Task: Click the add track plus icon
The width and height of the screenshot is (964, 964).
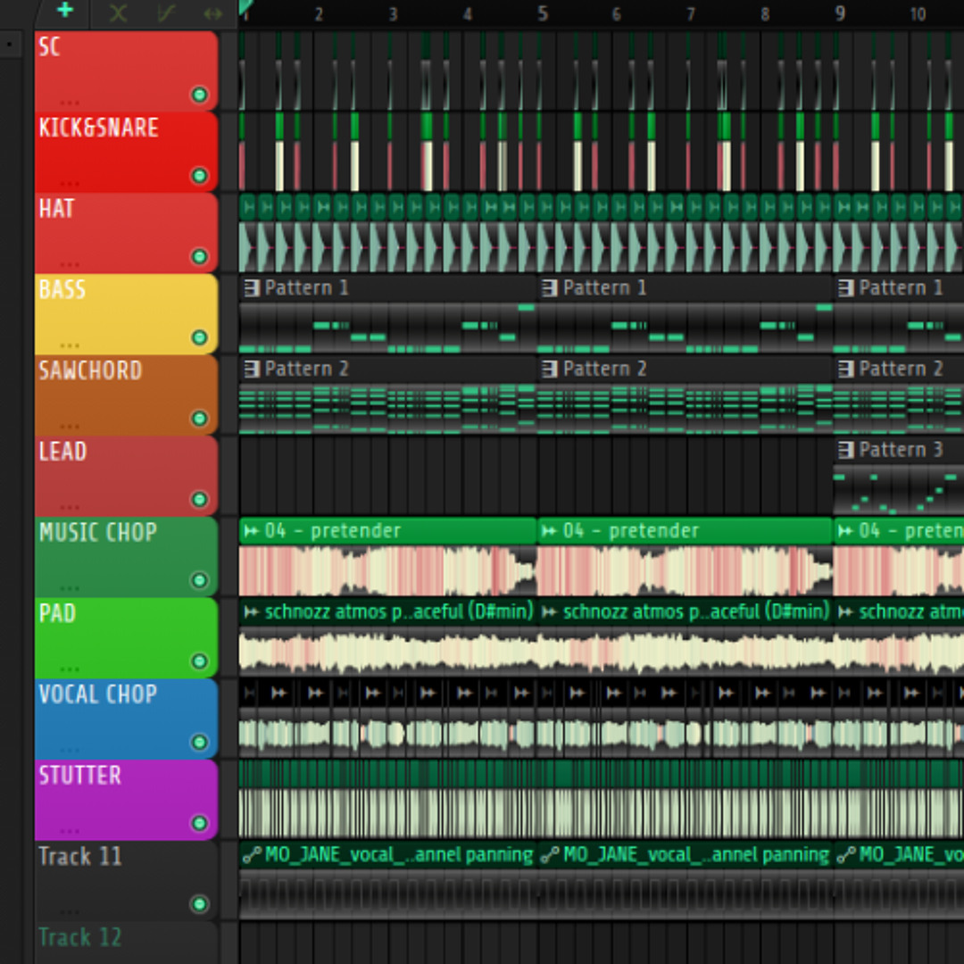Action: pos(63,12)
